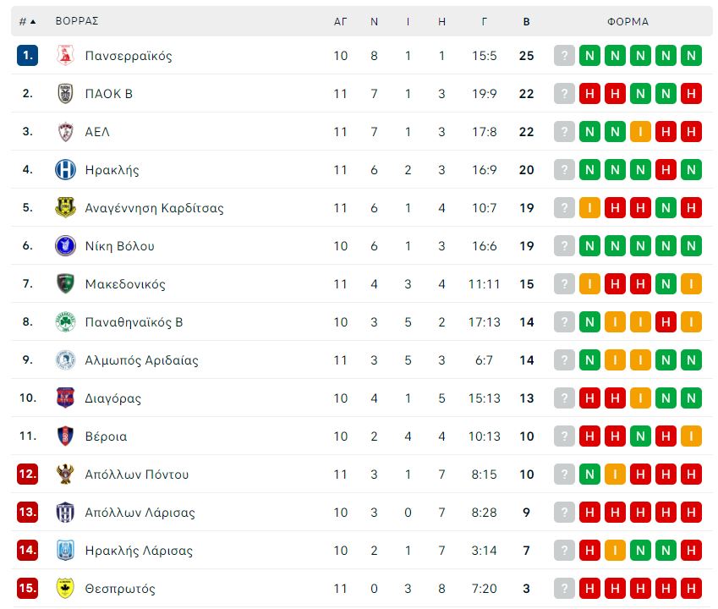
Task: Click the Αναγέννηση Καρδίτσας crest icon
Action: [65, 207]
